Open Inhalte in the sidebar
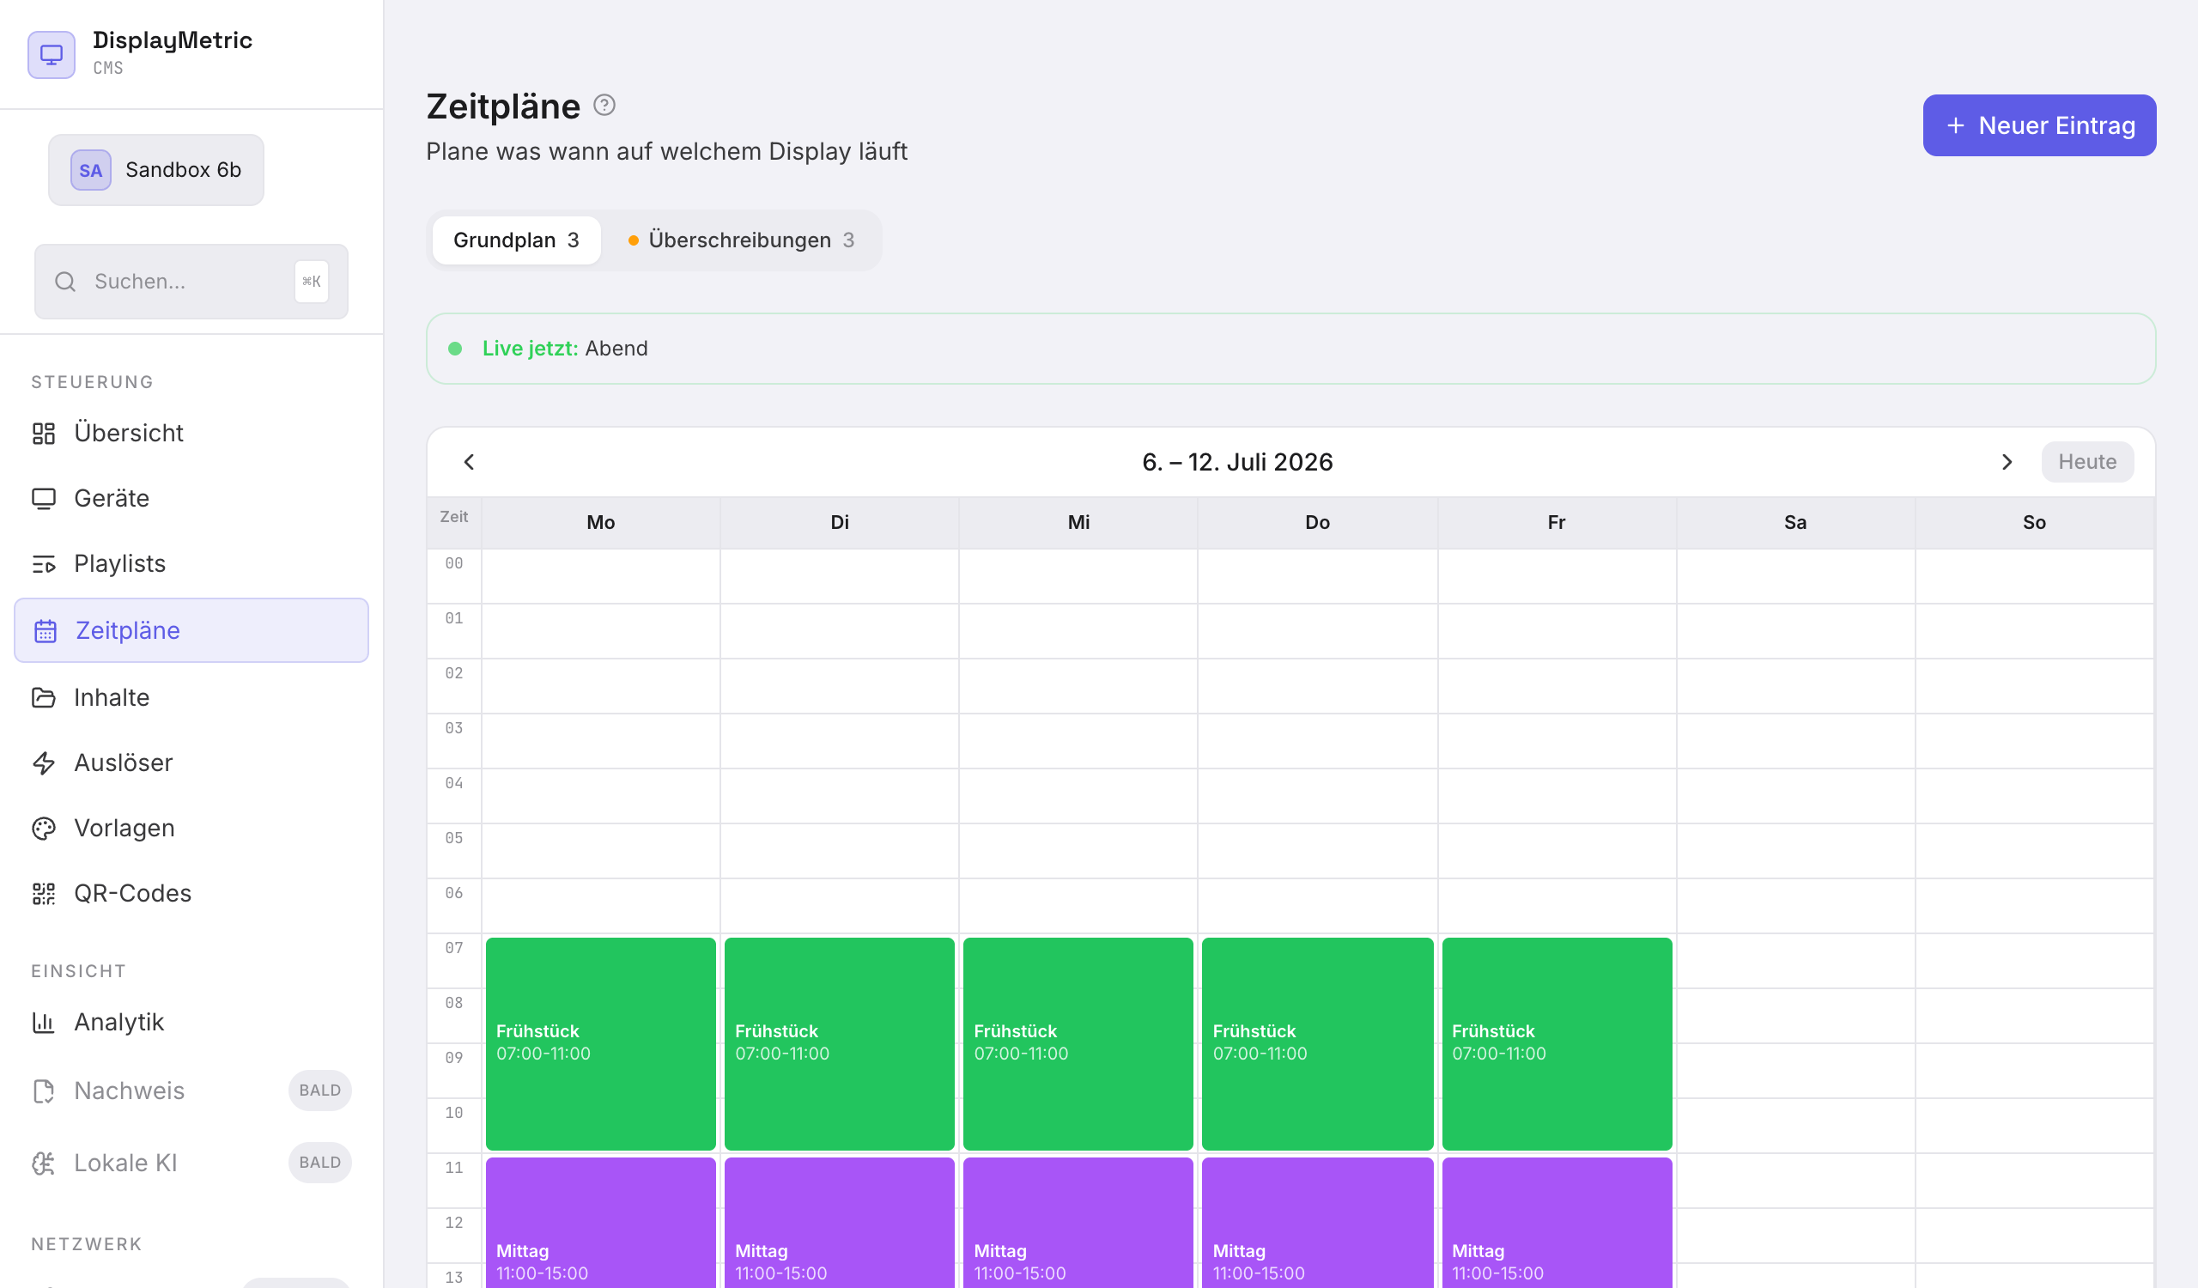 pyautogui.click(x=191, y=697)
